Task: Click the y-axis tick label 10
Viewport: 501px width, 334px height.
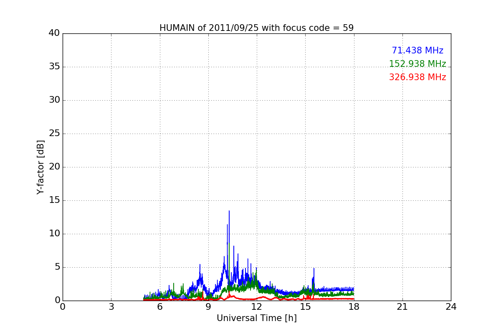Action: click(54, 234)
